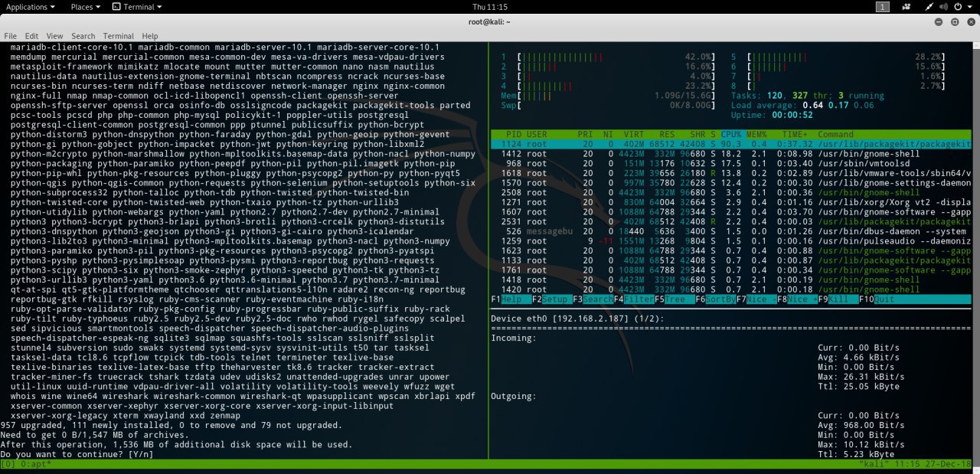Viewport: 980px width, 474px height.
Task: Open the Places dropdown menu
Action: [86, 7]
